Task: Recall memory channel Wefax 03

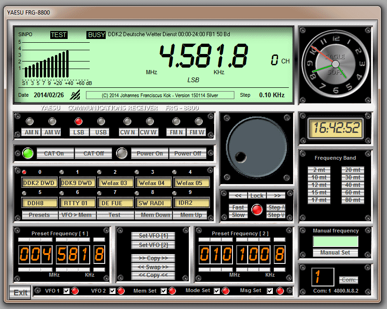Action: tap(116, 183)
